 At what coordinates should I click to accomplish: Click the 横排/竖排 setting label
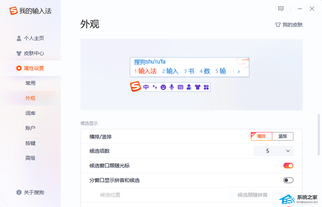(101, 137)
